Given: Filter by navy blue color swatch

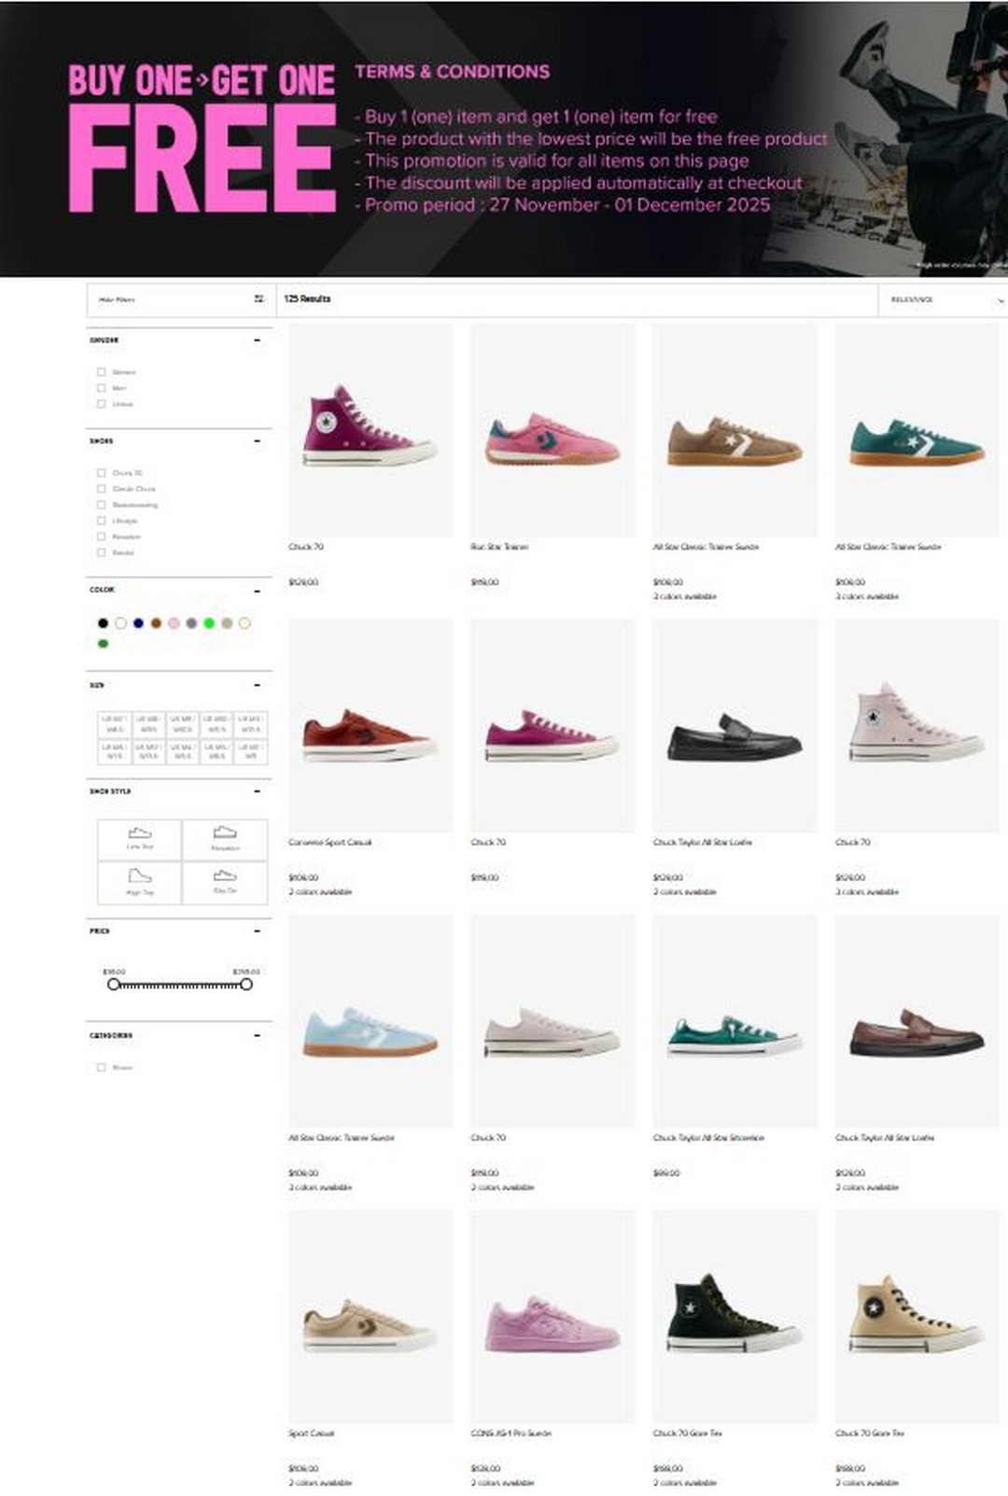Looking at the screenshot, I should pos(138,622).
